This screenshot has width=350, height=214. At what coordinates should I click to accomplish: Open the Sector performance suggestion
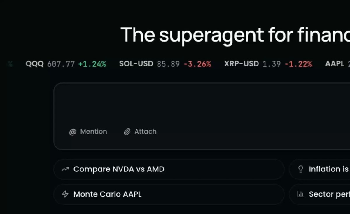tap(320, 194)
